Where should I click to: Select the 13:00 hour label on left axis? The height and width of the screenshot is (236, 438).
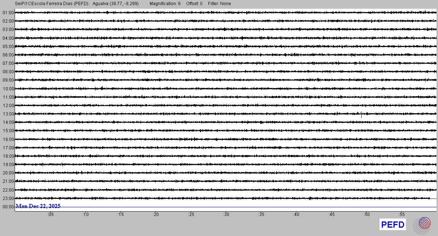point(8,114)
